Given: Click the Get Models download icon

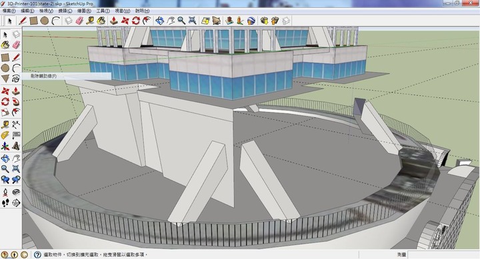Looking at the screenshot, I should click(x=264, y=21).
